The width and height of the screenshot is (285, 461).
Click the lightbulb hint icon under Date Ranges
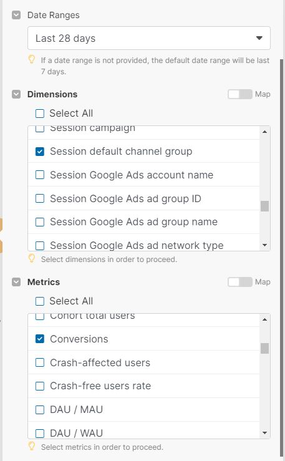tap(31, 59)
